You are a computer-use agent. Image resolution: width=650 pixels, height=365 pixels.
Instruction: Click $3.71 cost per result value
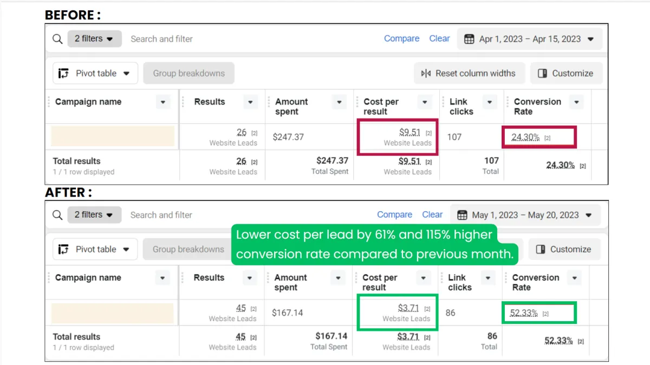(408, 308)
